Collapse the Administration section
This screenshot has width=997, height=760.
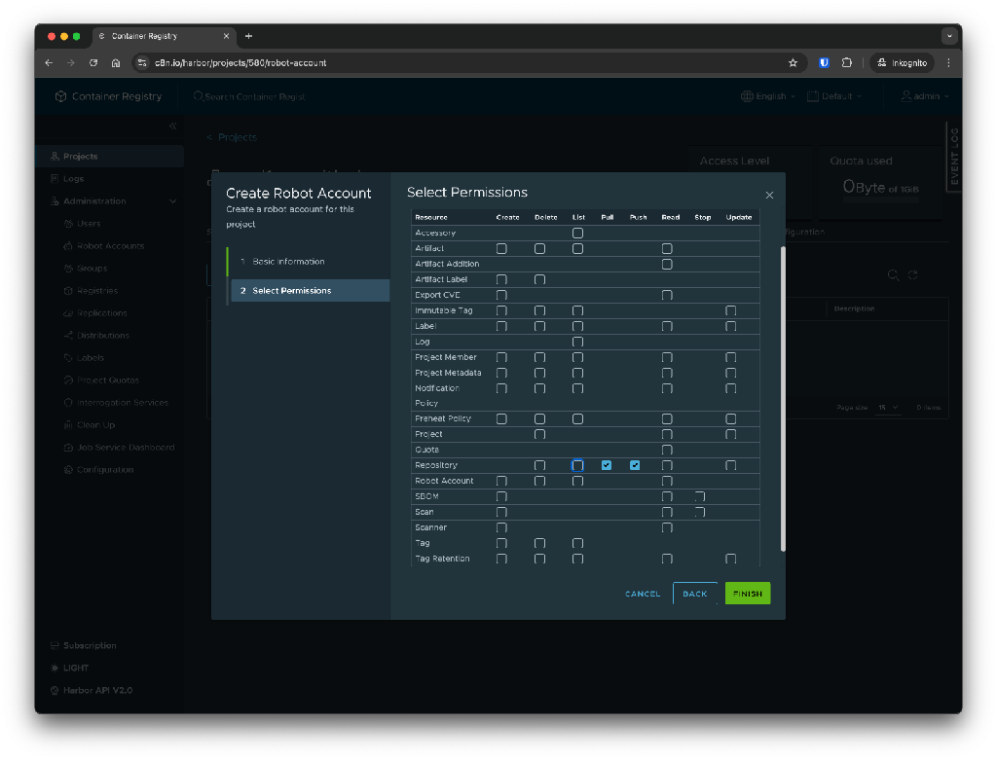(173, 201)
